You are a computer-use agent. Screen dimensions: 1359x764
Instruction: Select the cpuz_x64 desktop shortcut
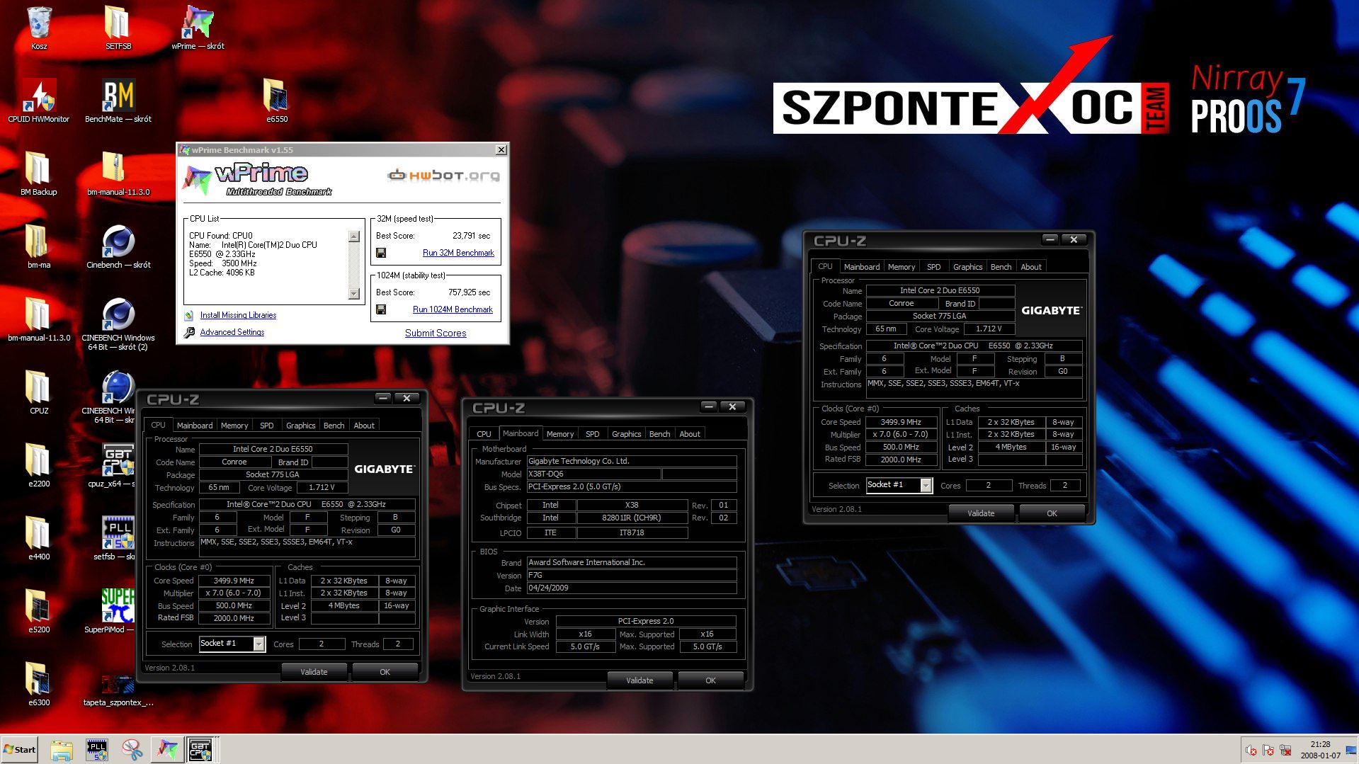tap(118, 466)
